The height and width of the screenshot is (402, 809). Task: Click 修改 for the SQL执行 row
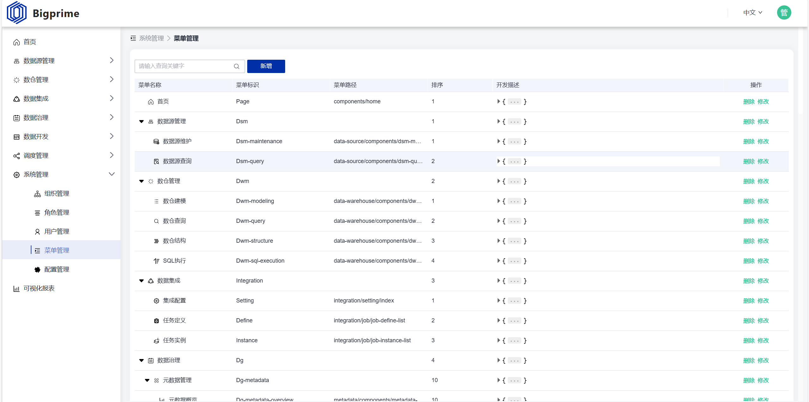pyautogui.click(x=763, y=261)
